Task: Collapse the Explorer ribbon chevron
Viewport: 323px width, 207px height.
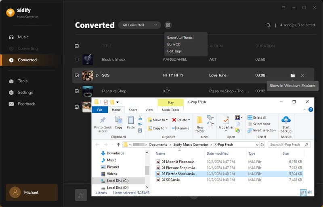Action: pyautogui.click(x=304, y=110)
